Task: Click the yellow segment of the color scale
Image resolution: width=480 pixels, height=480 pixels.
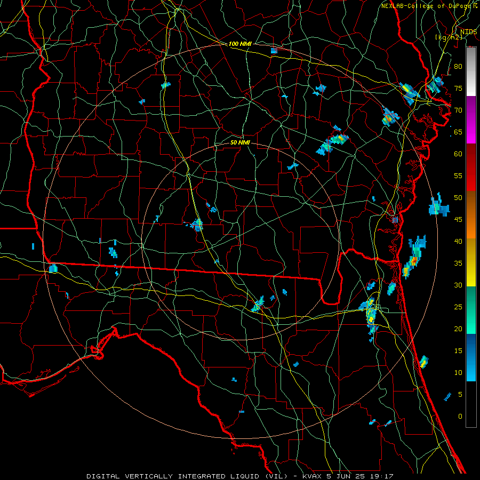Action: pos(471,262)
